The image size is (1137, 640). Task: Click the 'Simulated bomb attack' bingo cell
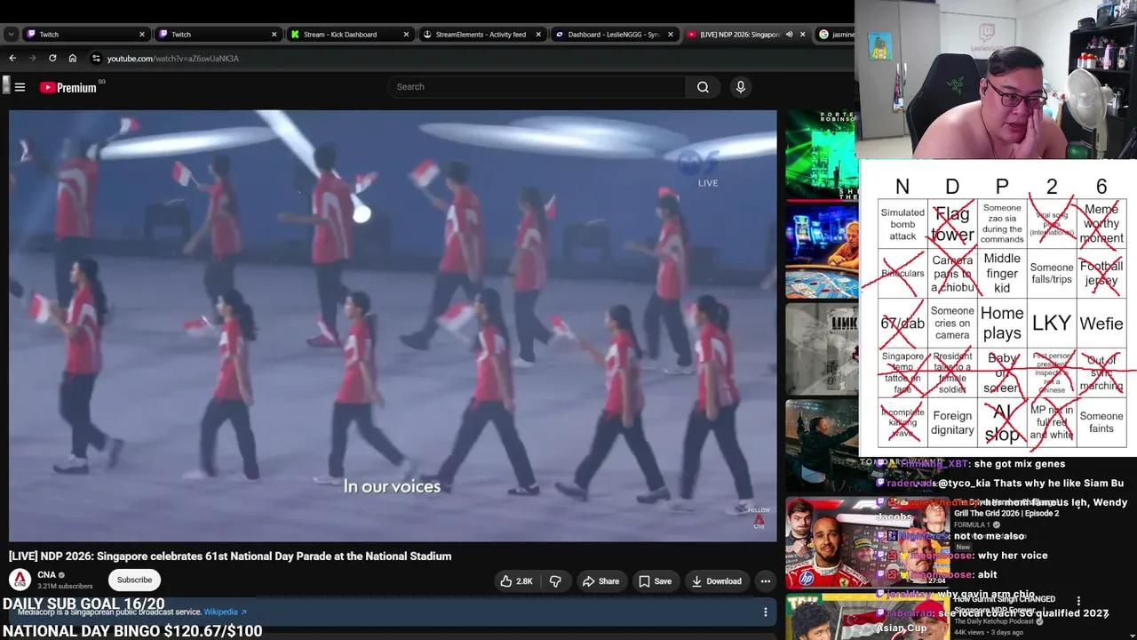[x=902, y=224]
